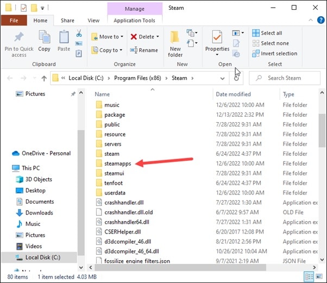327x283 pixels.
Task: Click the scissors Cut icon
Action: pyautogui.click(x=79, y=34)
